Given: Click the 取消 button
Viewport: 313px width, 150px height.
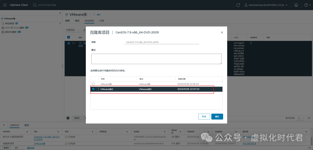Looking at the screenshot, I should click(x=204, y=117).
